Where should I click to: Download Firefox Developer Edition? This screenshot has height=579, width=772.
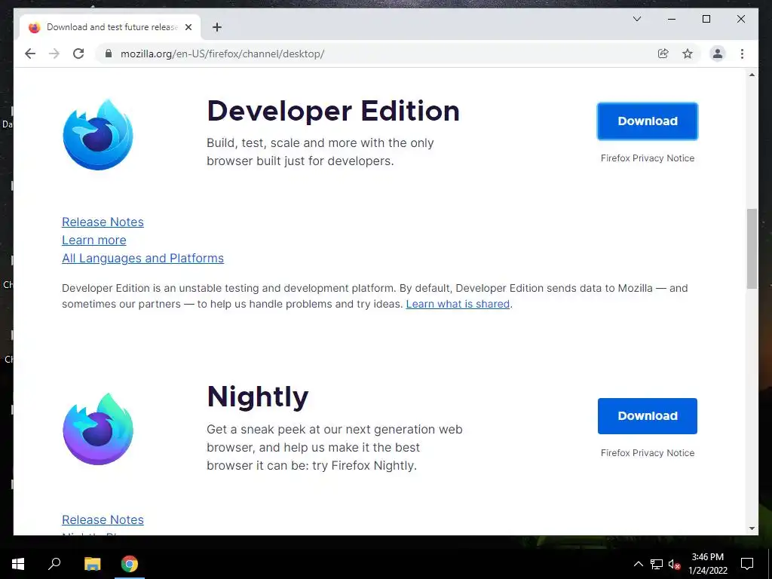(648, 121)
